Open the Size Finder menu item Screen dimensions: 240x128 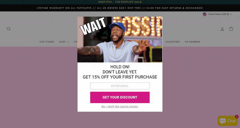(x=47, y=42)
